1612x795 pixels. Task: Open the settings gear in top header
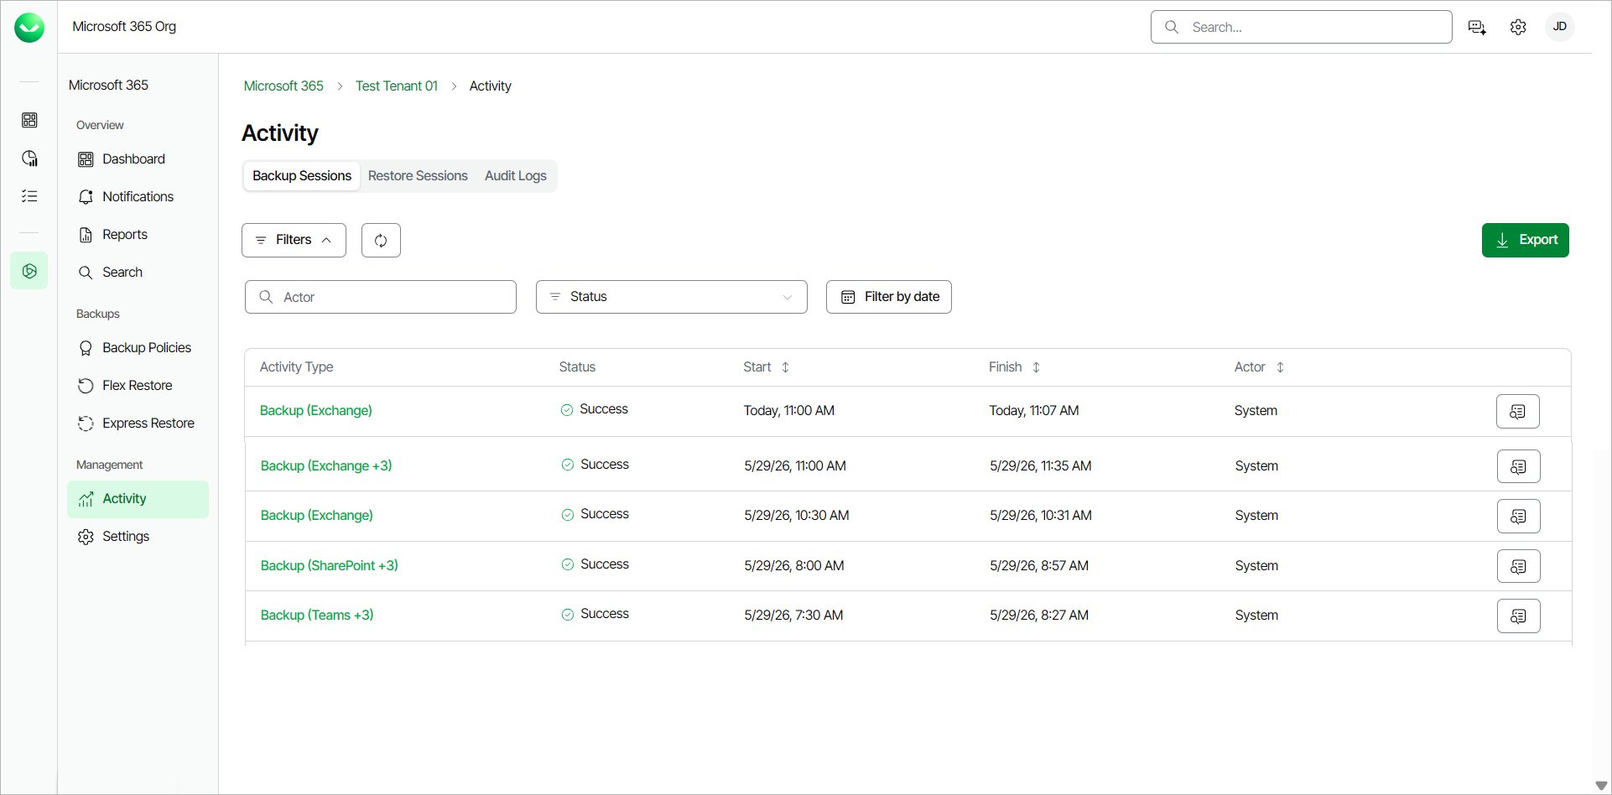click(1518, 28)
